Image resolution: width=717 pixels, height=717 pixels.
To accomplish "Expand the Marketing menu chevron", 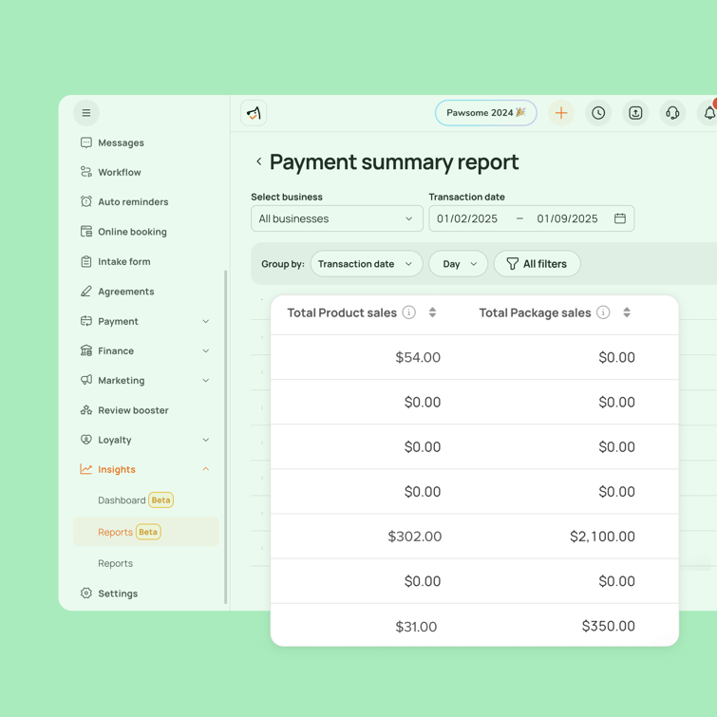I will click(x=206, y=381).
